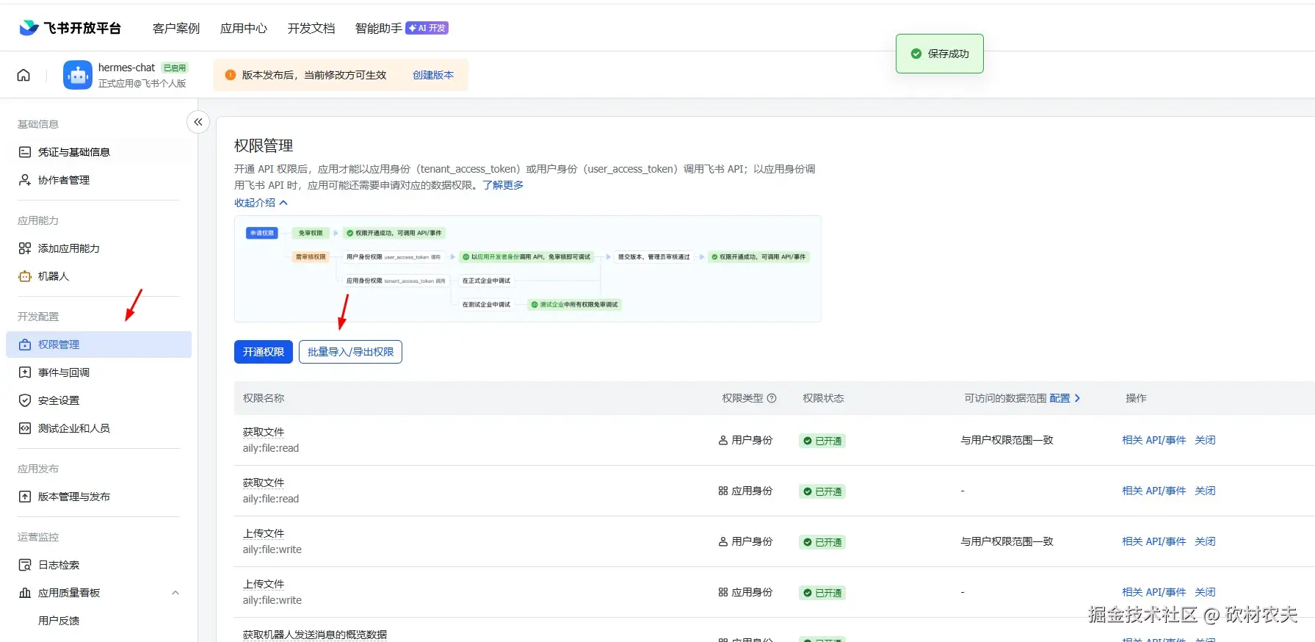Open 客户案例 in top navigation
This screenshot has width=1315, height=642.
(x=176, y=28)
